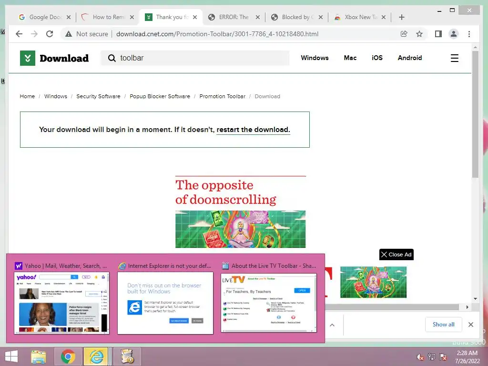Click the scroll down arrow of the page
This screenshot has width=488, height=366.
pyautogui.click(x=475, y=299)
